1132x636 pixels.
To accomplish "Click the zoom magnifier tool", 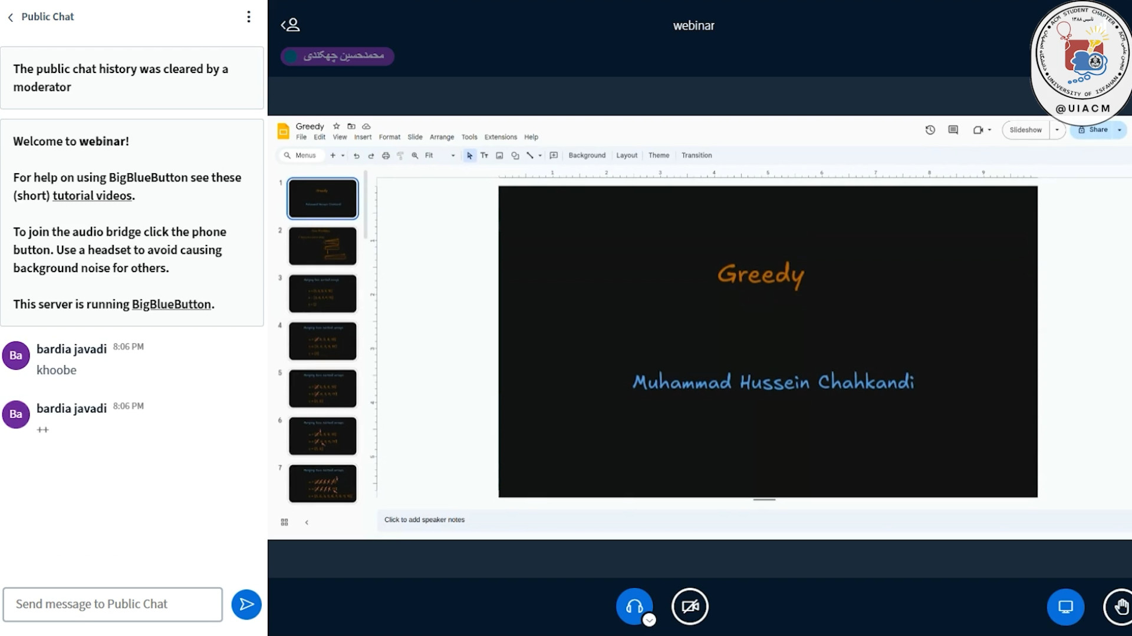I will tap(415, 155).
